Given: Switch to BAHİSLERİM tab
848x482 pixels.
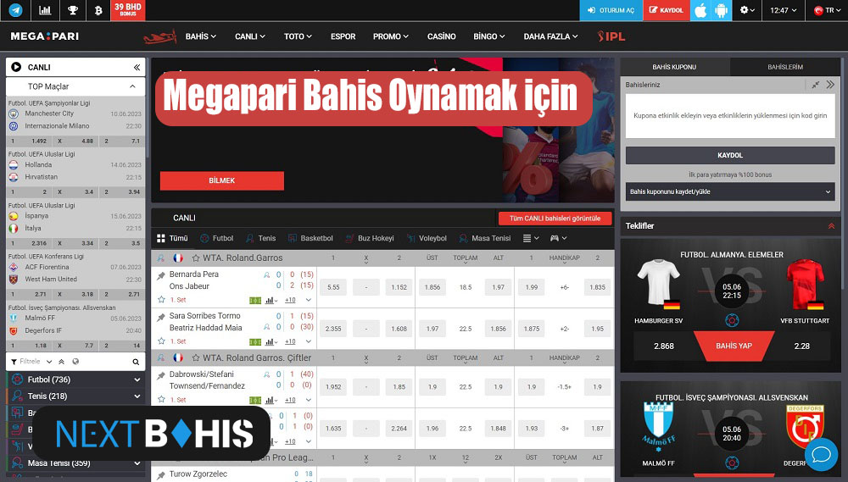Looking at the screenshot, I should pyautogui.click(x=784, y=67).
